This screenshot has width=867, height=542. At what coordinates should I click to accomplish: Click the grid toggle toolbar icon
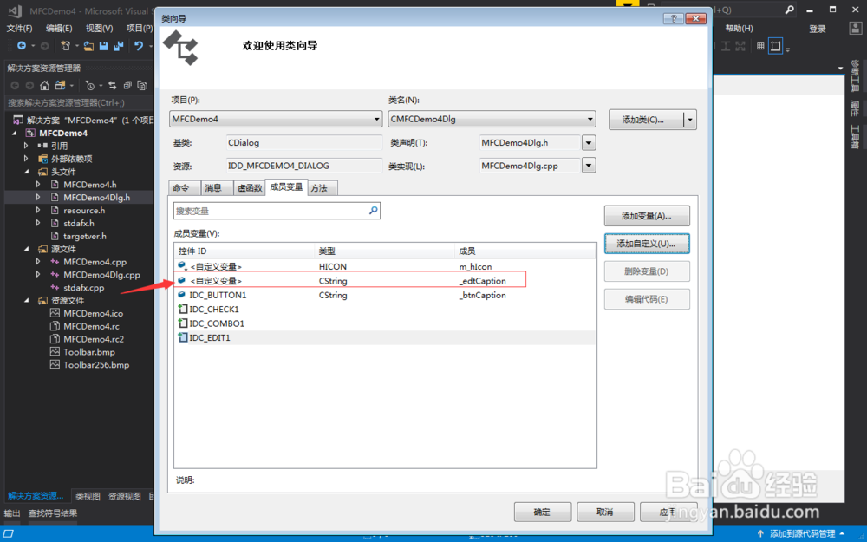tap(760, 46)
